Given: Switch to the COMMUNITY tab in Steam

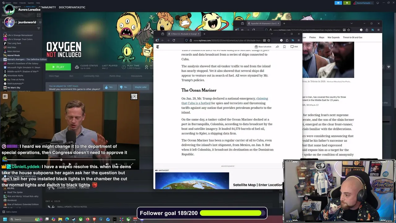Looking at the screenshot, I should [47, 7].
